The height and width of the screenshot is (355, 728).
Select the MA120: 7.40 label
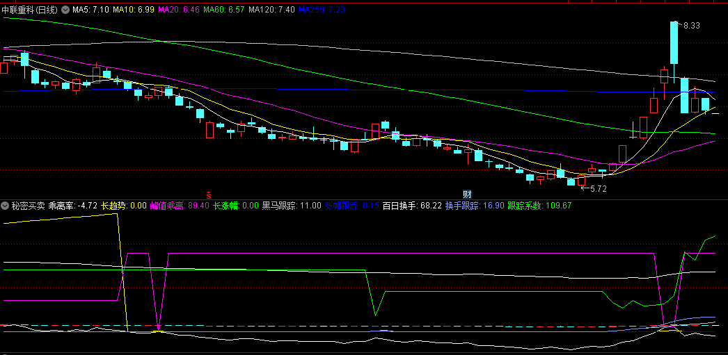(271, 9)
